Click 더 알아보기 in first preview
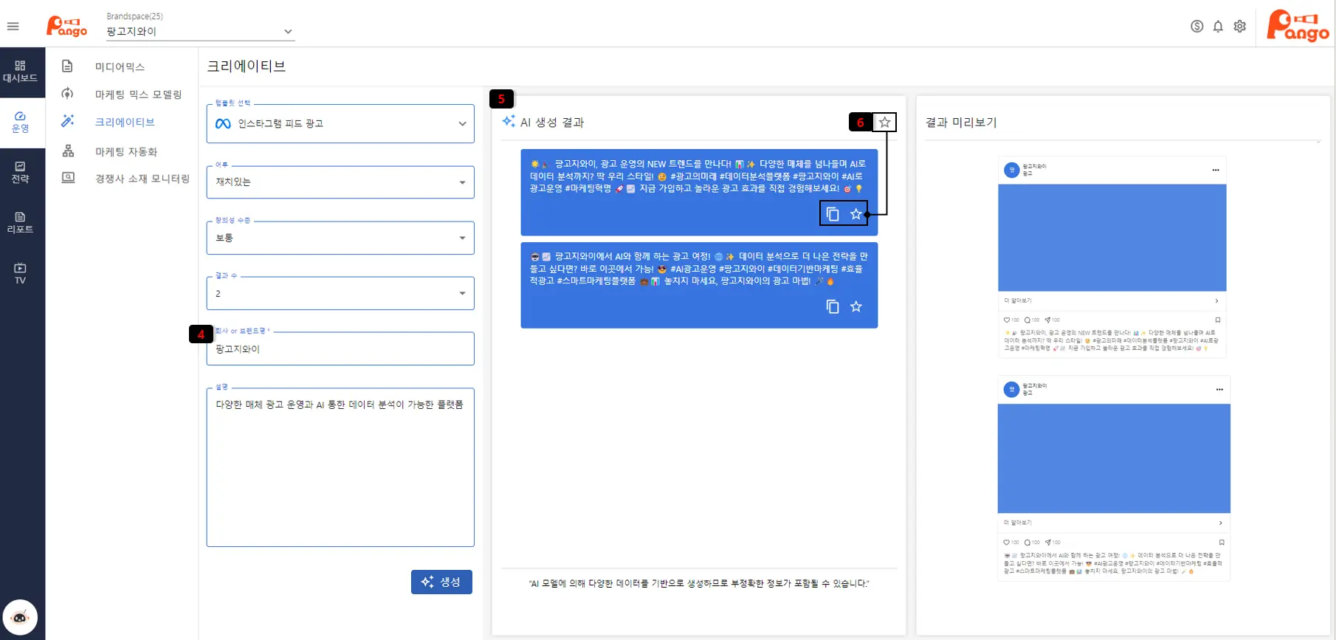Screen dimensions: 1336x640 (x=1112, y=301)
